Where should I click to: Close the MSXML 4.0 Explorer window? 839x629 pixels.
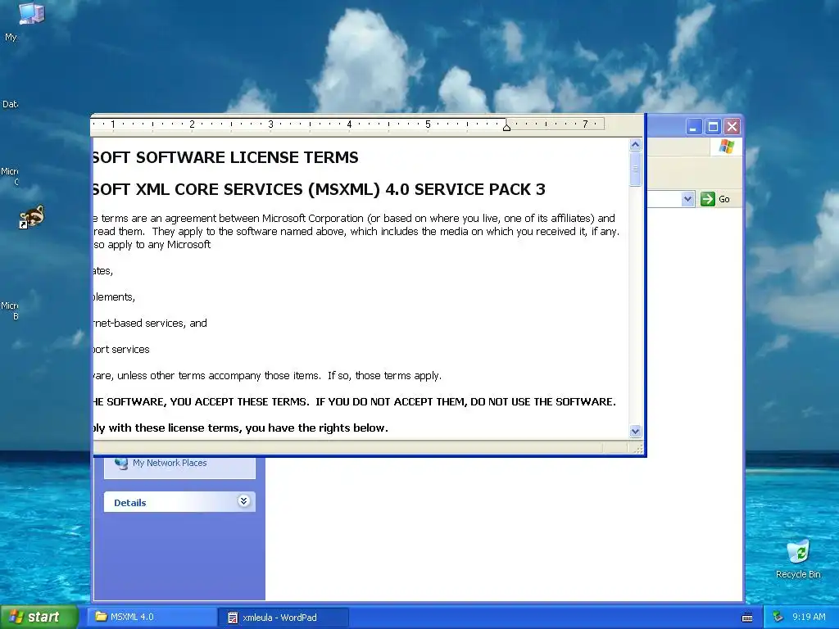point(732,127)
